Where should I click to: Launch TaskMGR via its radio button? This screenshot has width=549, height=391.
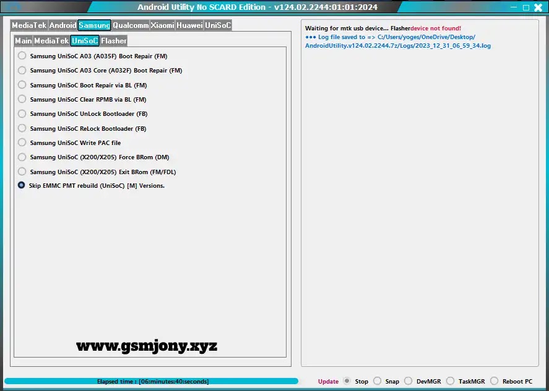coord(450,381)
